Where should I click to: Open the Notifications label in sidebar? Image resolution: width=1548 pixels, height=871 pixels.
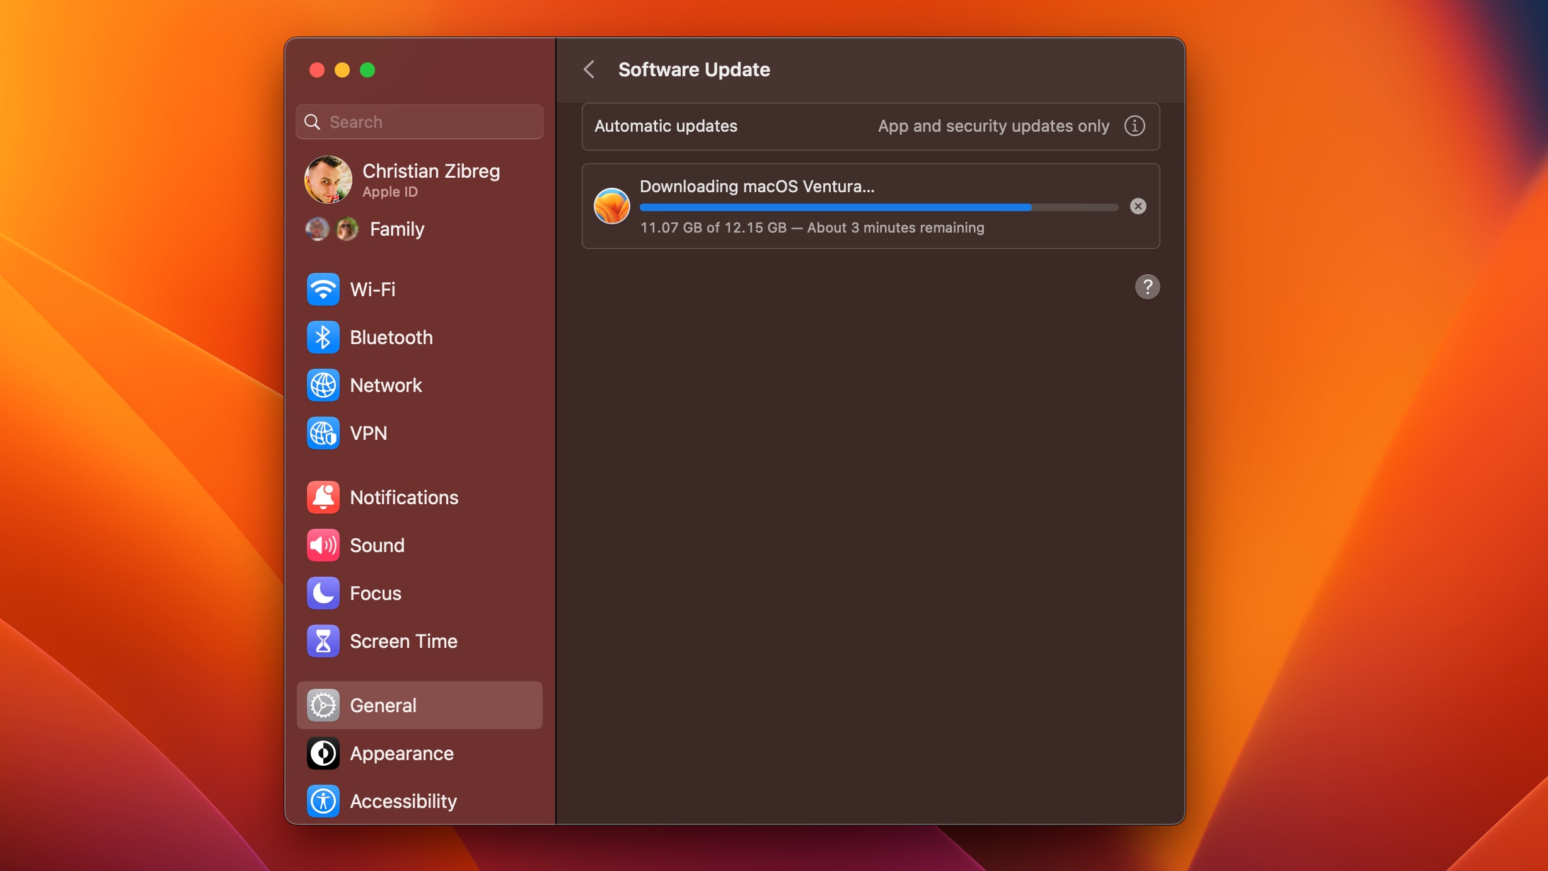pos(404,497)
